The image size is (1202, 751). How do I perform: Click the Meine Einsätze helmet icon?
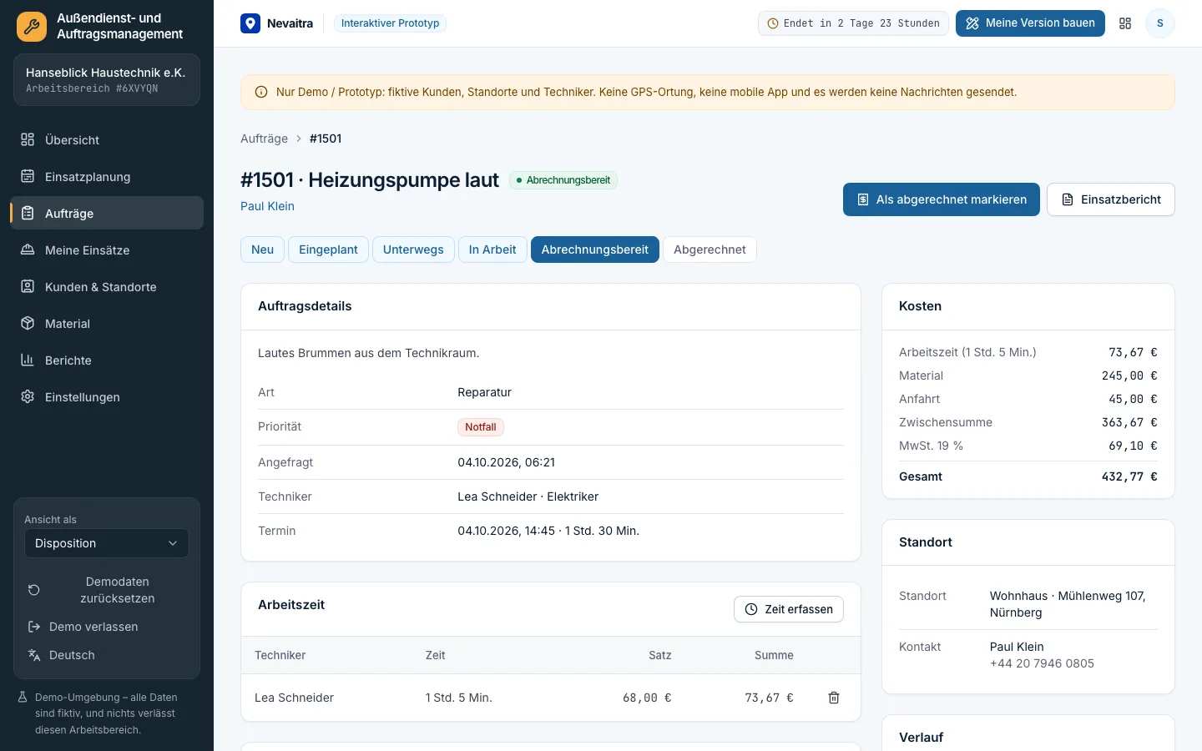(x=28, y=249)
